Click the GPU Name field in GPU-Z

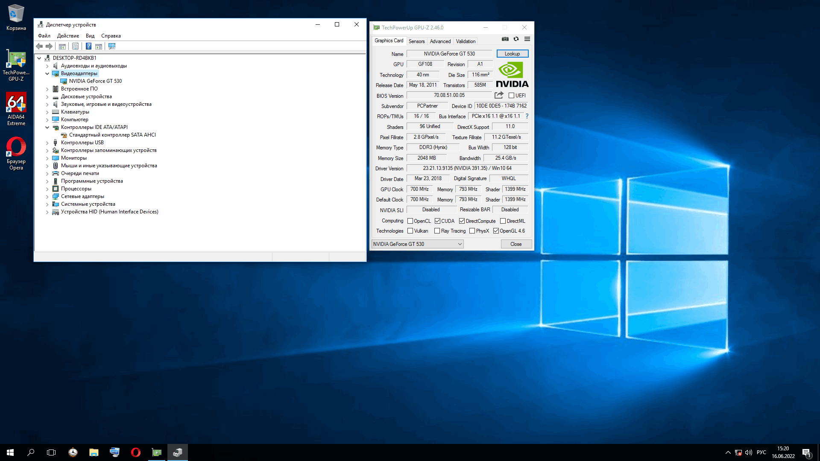(x=449, y=54)
